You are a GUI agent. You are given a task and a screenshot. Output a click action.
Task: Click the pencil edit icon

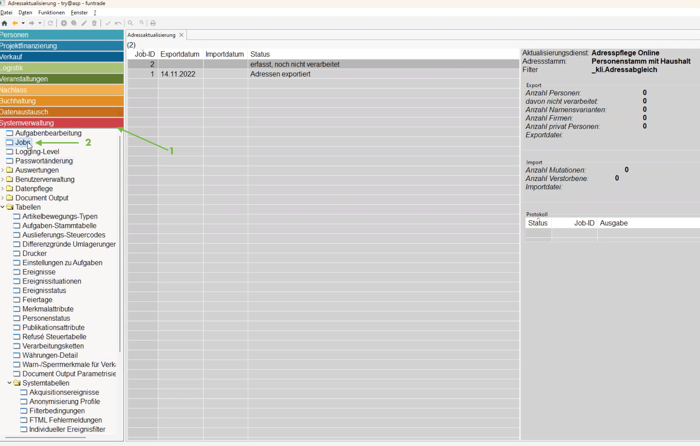click(x=84, y=23)
